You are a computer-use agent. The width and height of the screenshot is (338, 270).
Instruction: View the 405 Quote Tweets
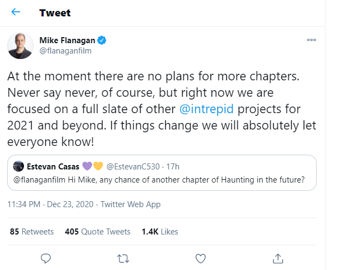[x=98, y=232]
